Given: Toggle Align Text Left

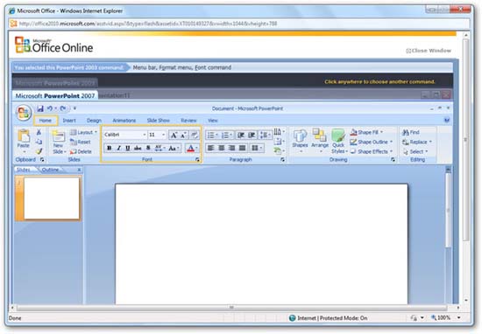Looking at the screenshot, I should coord(210,148).
